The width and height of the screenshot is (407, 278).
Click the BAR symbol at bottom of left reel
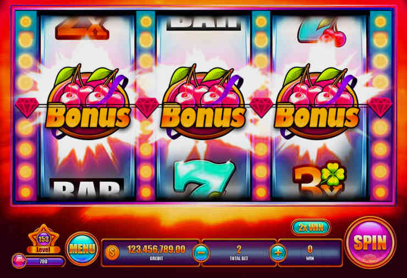87,187
